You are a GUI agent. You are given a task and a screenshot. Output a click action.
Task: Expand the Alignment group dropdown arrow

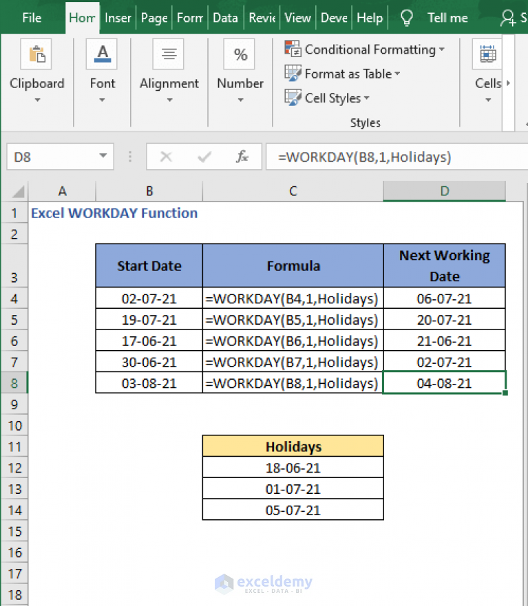pos(169,100)
